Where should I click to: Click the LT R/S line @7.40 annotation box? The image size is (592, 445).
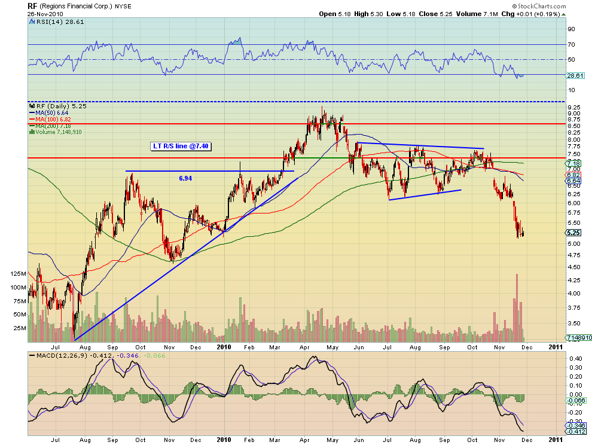point(181,146)
